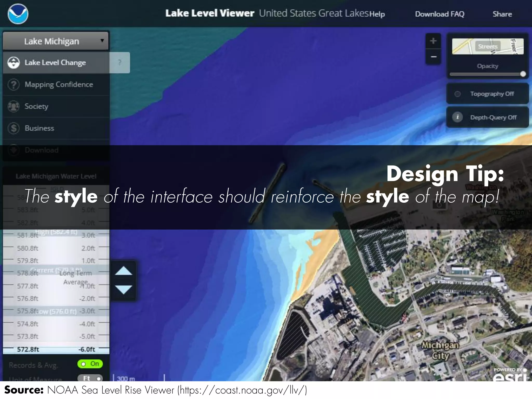Open help tip beside Lake Level Change
Screen dimensions: 532x399
tap(120, 63)
